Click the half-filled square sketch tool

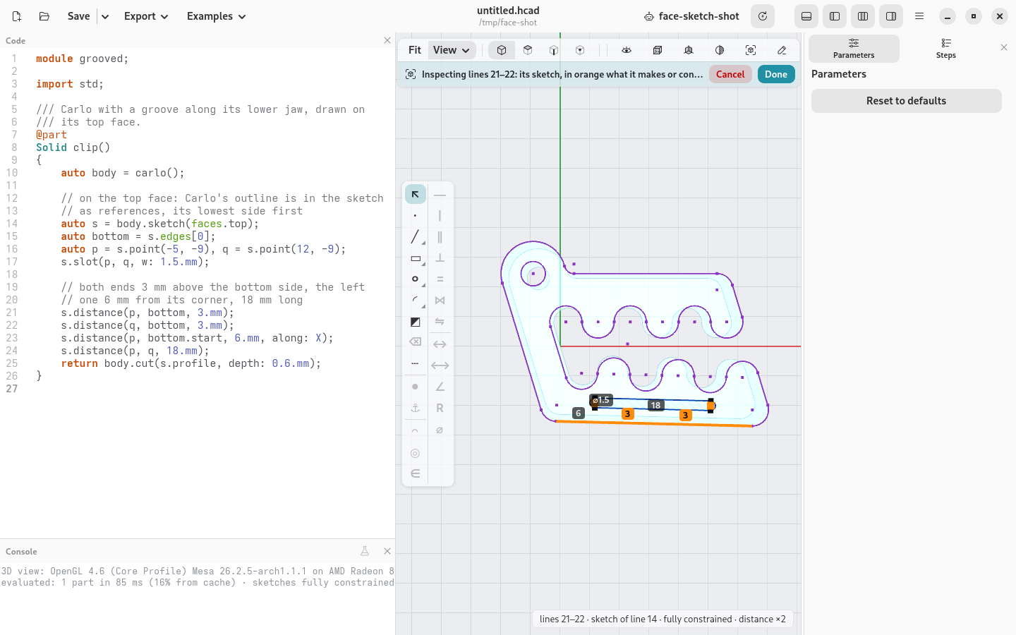pyautogui.click(x=415, y=322)
